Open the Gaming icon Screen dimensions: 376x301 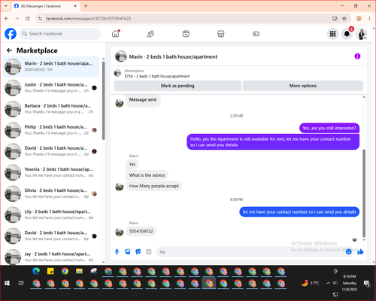click(x=256, y=34)
